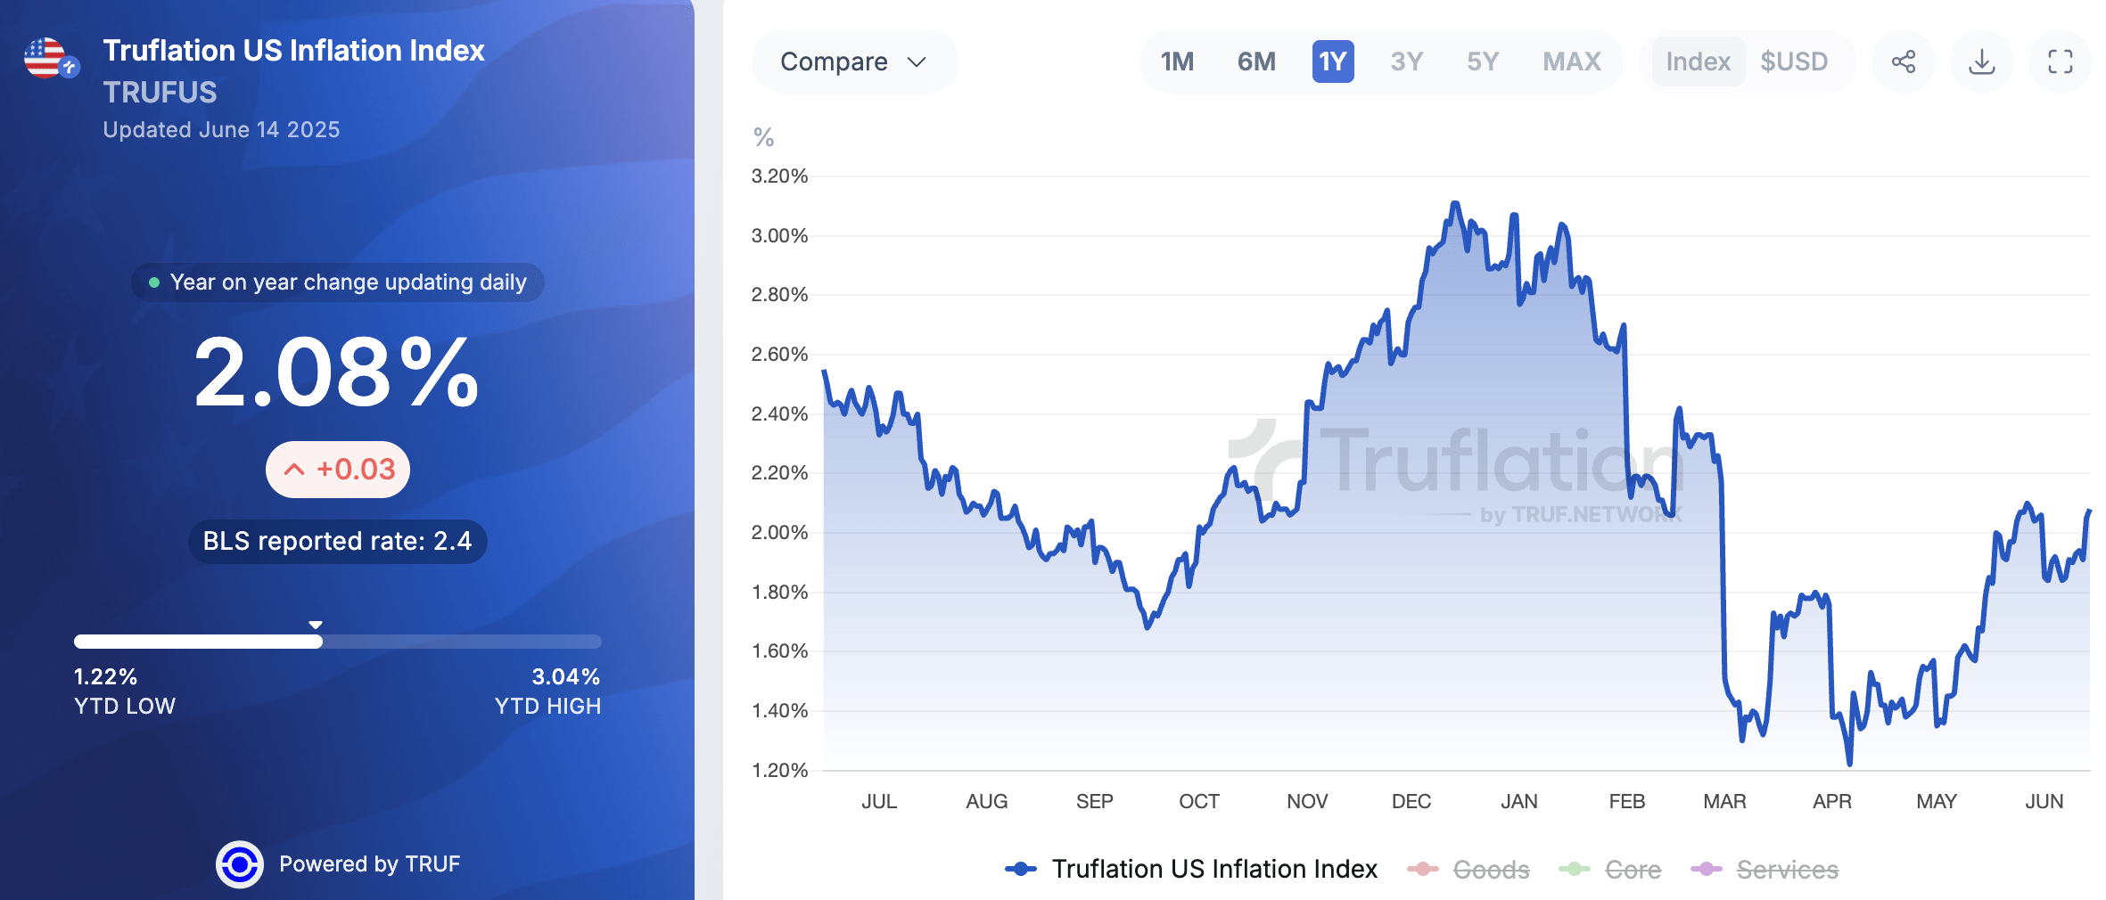Click the green dot on the daily update badge
The image size is (2106, 900).
click(x=154, y=282)
